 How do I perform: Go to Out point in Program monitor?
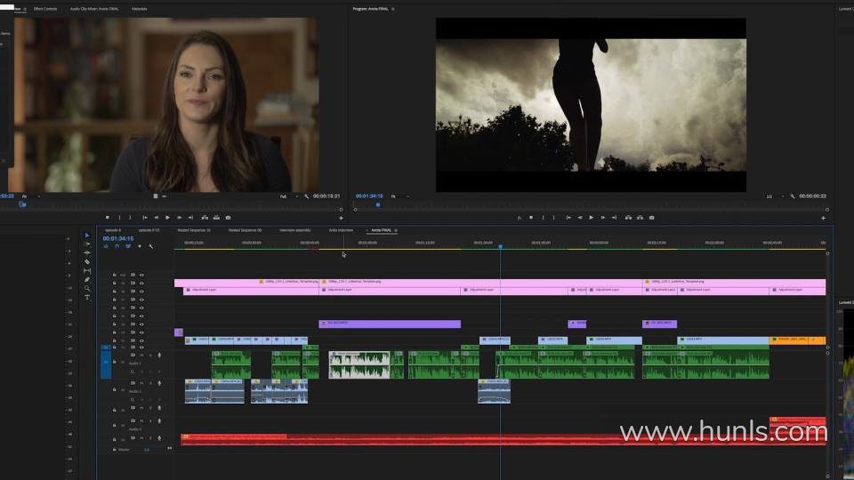(615, 218)
